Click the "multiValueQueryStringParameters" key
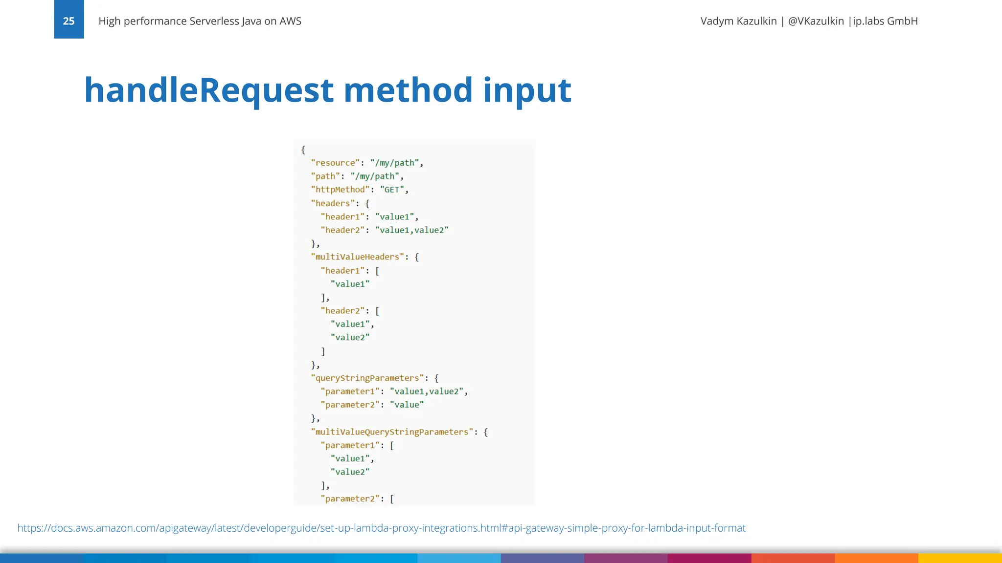The image size is (1002, 563). (x=392, y=432)
